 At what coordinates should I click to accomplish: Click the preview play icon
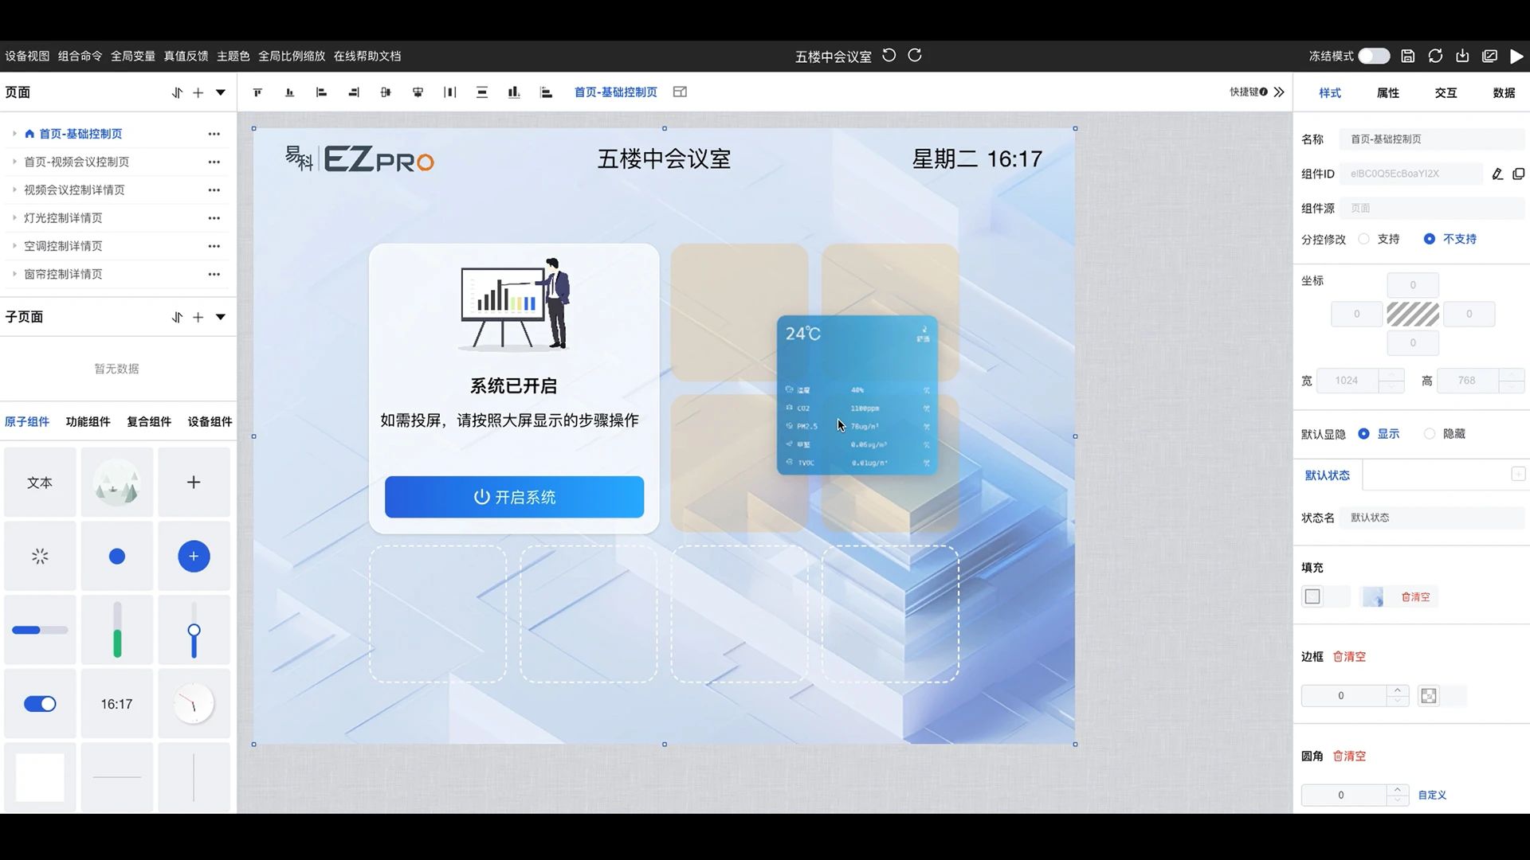tap(1516, 56)
